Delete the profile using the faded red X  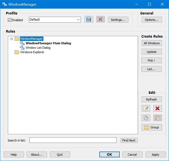pos(100,19)
